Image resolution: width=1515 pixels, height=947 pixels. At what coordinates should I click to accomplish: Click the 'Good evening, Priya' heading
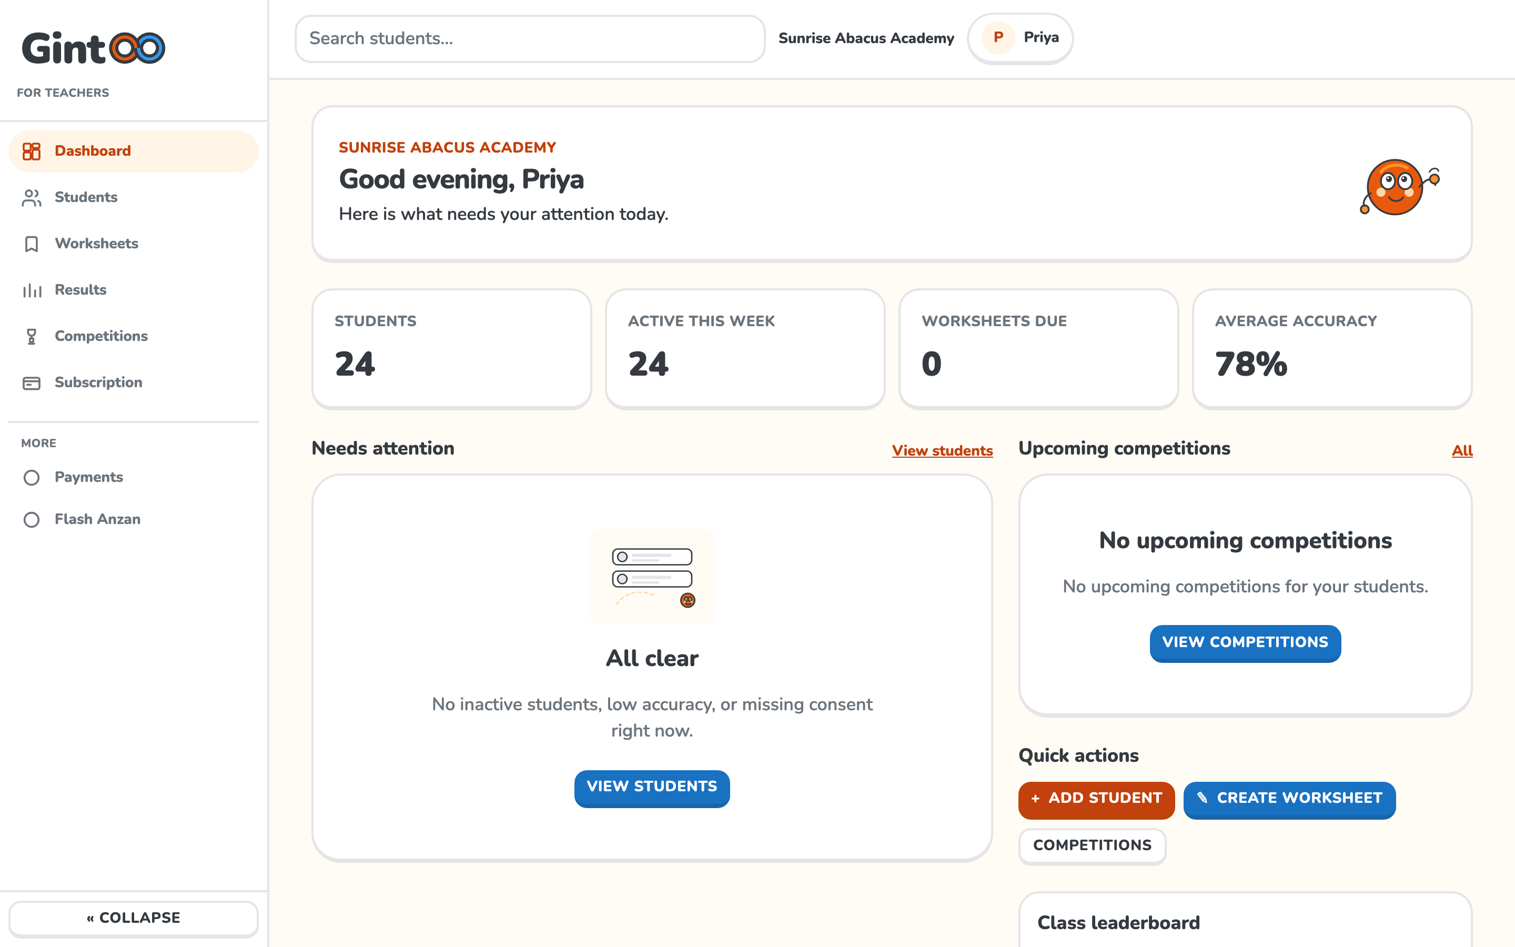pos(461,179)
